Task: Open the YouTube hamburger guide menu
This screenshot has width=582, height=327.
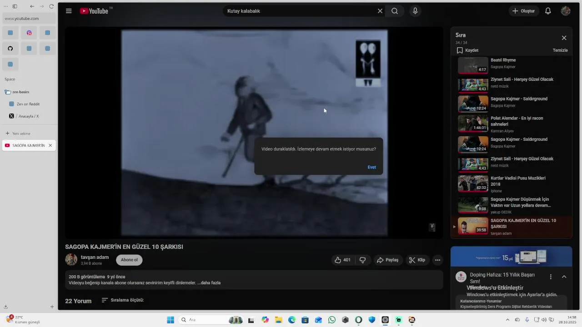Action: click(69, 11)
